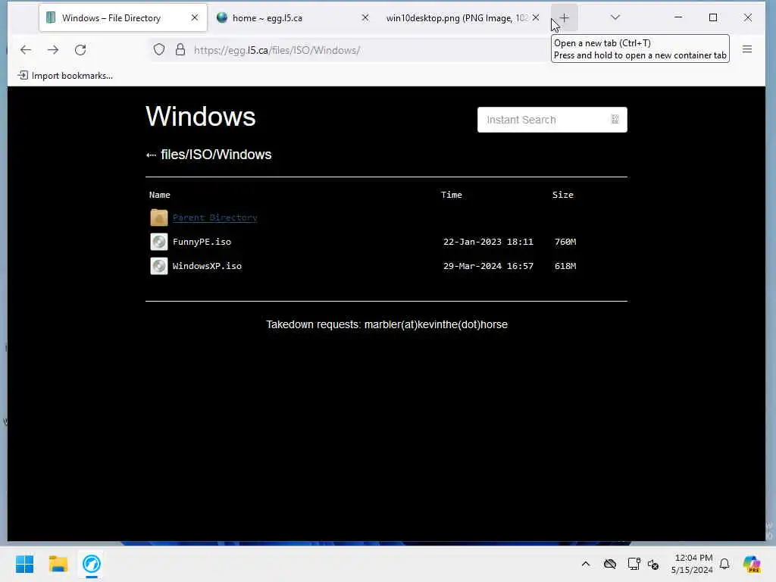
Task: Go forward one page
Action: tap(53, 50)
